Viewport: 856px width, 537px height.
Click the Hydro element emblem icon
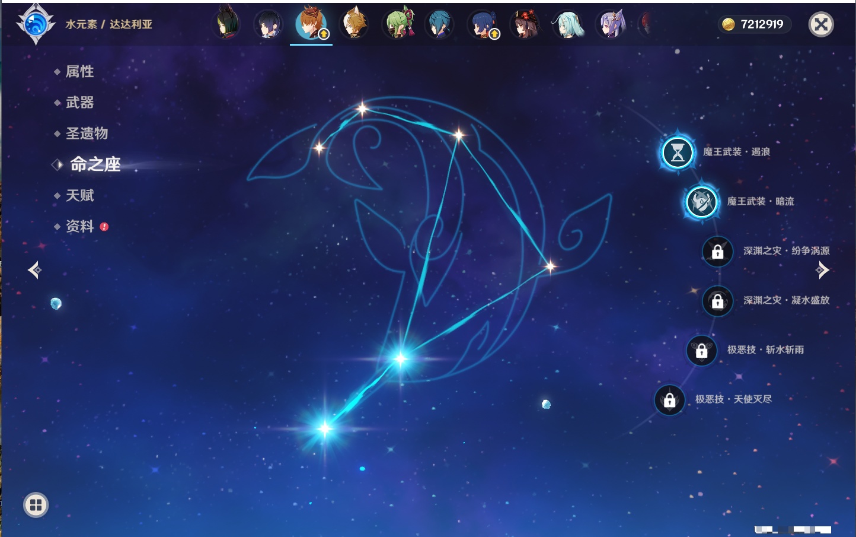point(36,24)
